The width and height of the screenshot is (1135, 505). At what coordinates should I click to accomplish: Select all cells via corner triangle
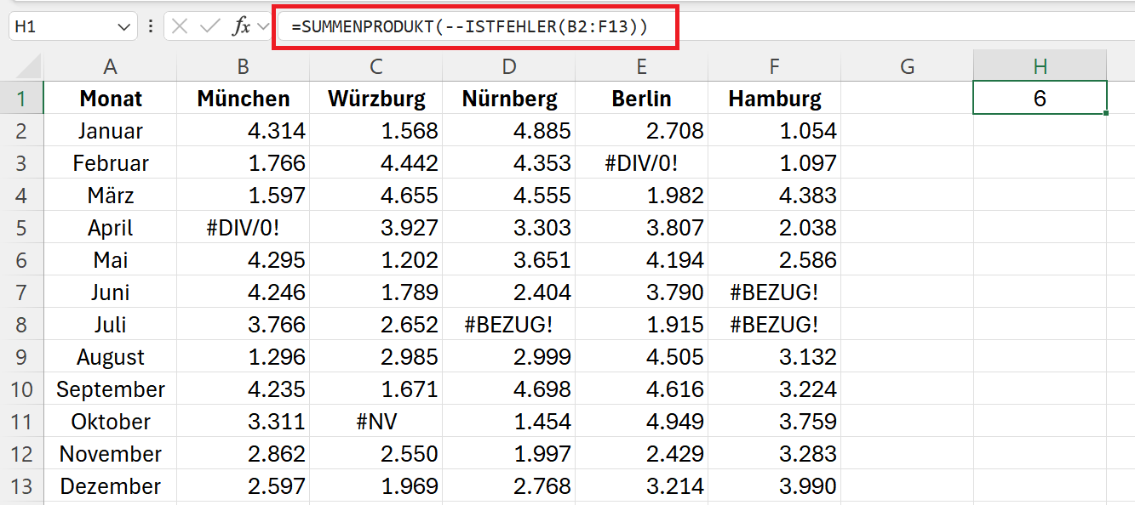coord(21,66)
